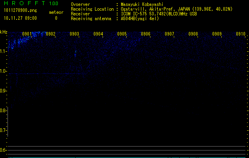Click the meteor count value 0
The width and height of the screenshot is (249, 158).
(56, 18)
